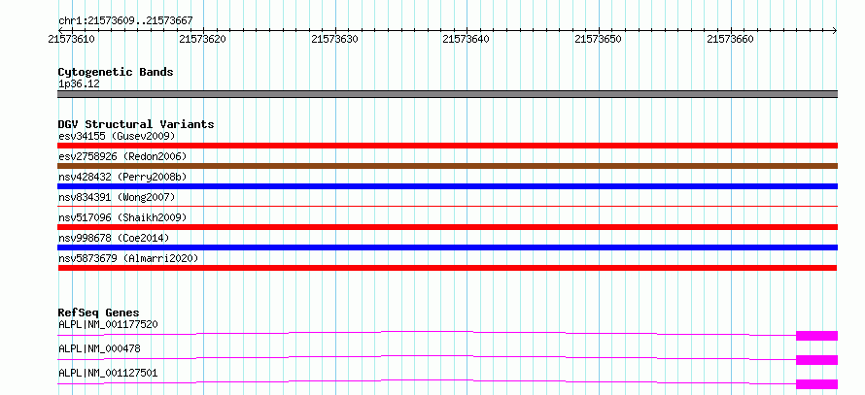This screenshot has width=865, height=395.
Task: Click the intron line of ALPL NM_001127501
Action: 427,379
